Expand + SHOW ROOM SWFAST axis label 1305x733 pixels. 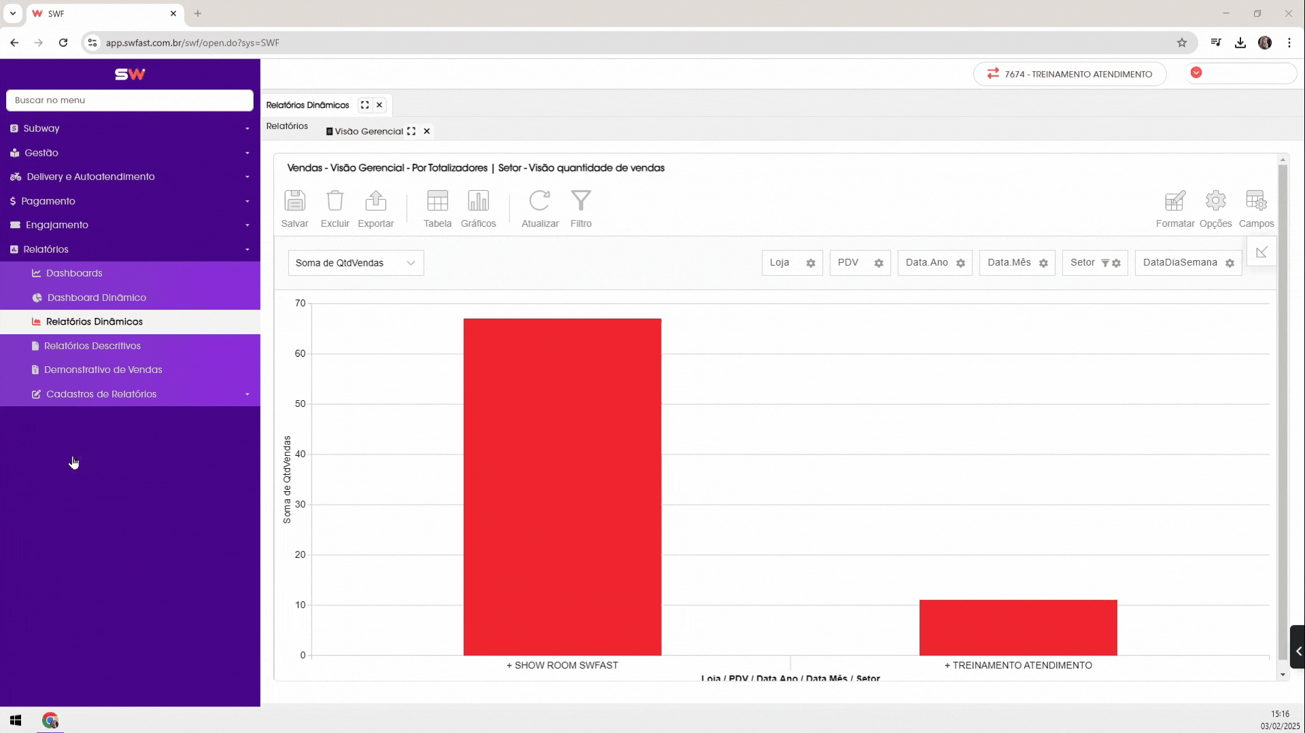[x=562, y=666]
